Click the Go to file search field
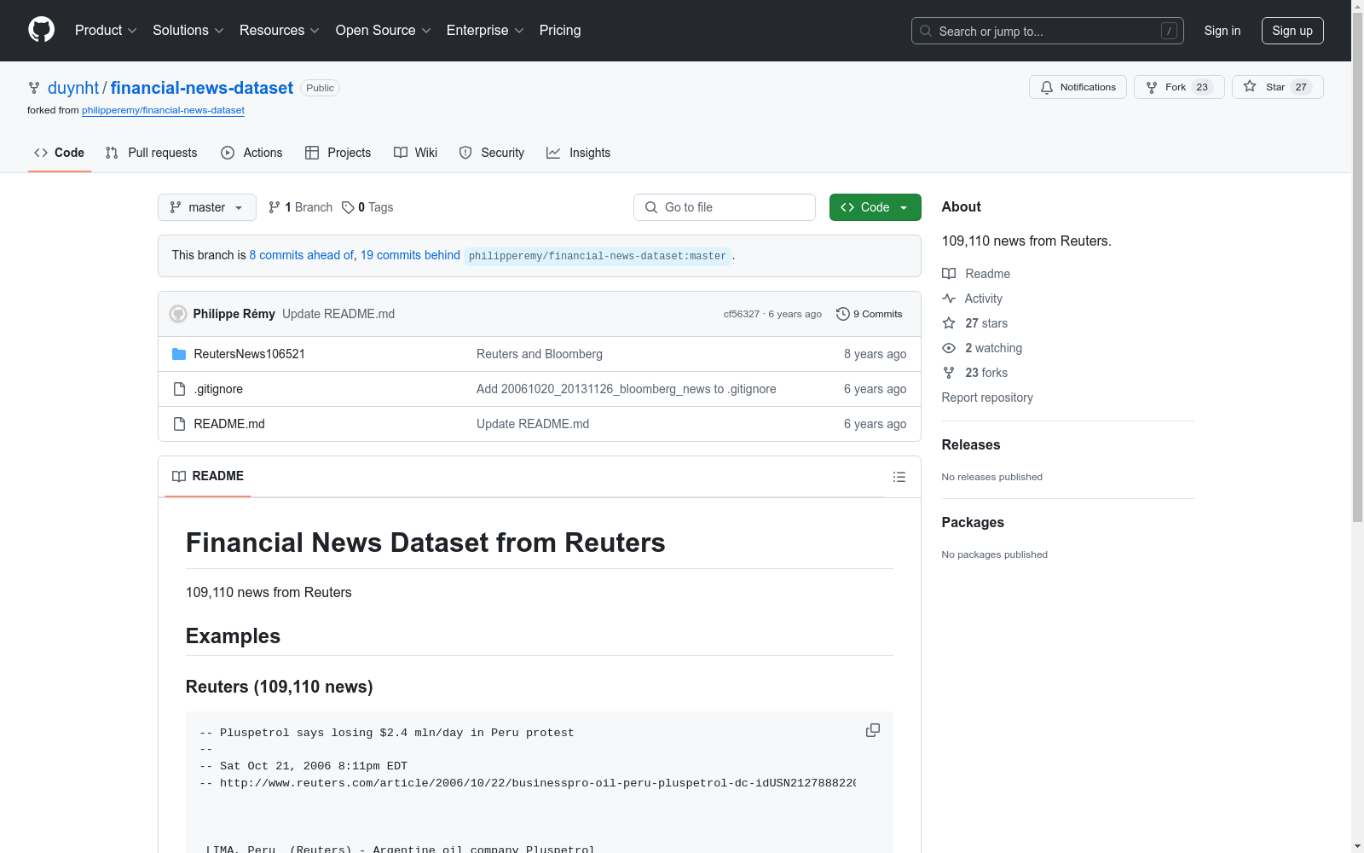1364x853 pixels. click(724, 207)
